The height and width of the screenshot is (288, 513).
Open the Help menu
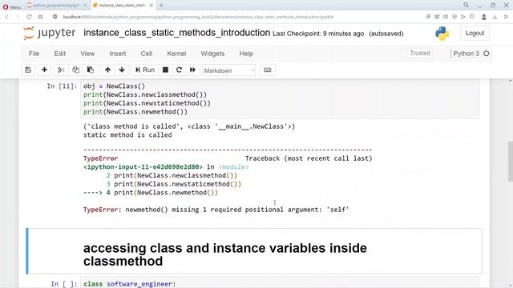tap(246, 54)
